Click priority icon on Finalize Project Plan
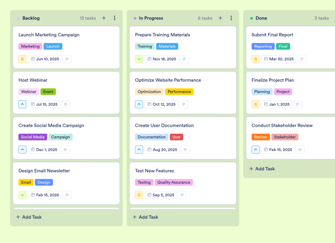Screen dimensions: 335x243 [x=256, y=105]
